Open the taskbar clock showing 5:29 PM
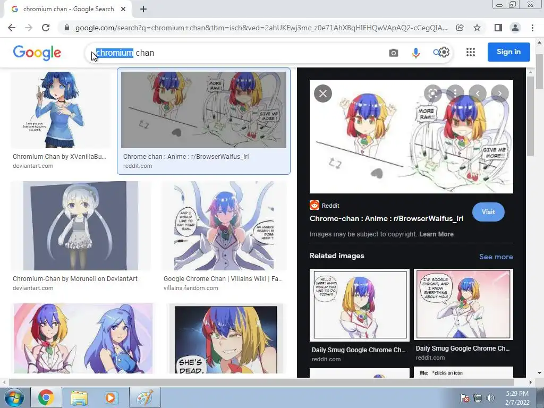The height and width of the screenshot is (408, 544). pos(517,398)
